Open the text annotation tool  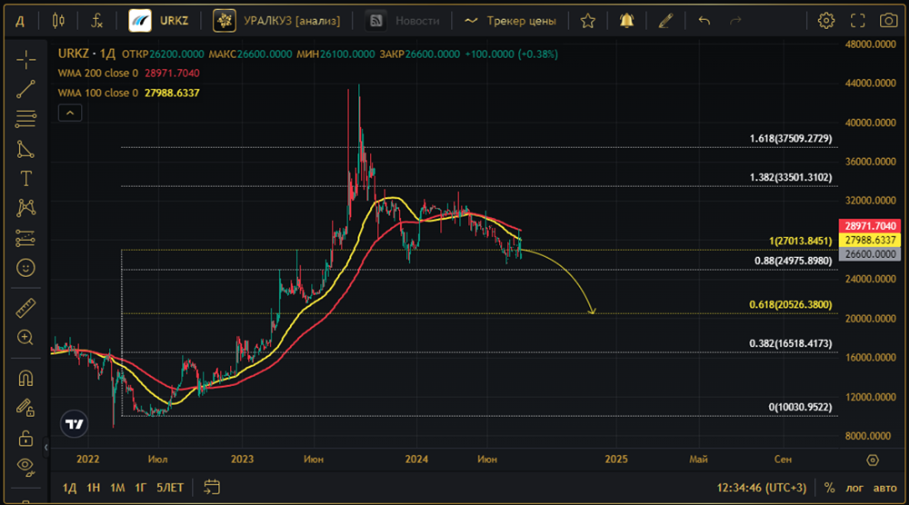[x=25, y=178]
